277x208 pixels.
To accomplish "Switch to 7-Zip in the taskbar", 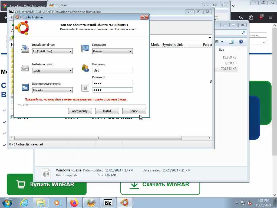I will (x=108, y=203).
